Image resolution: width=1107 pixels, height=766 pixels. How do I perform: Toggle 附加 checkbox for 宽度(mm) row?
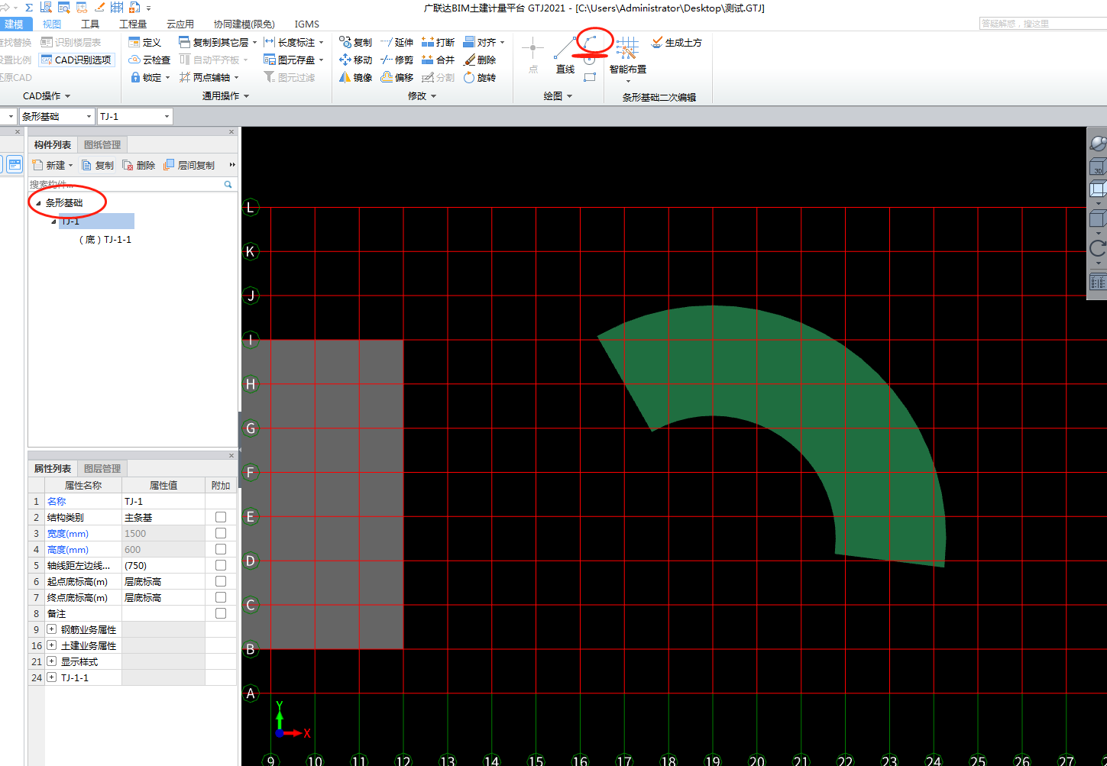(x=221, y=533)
